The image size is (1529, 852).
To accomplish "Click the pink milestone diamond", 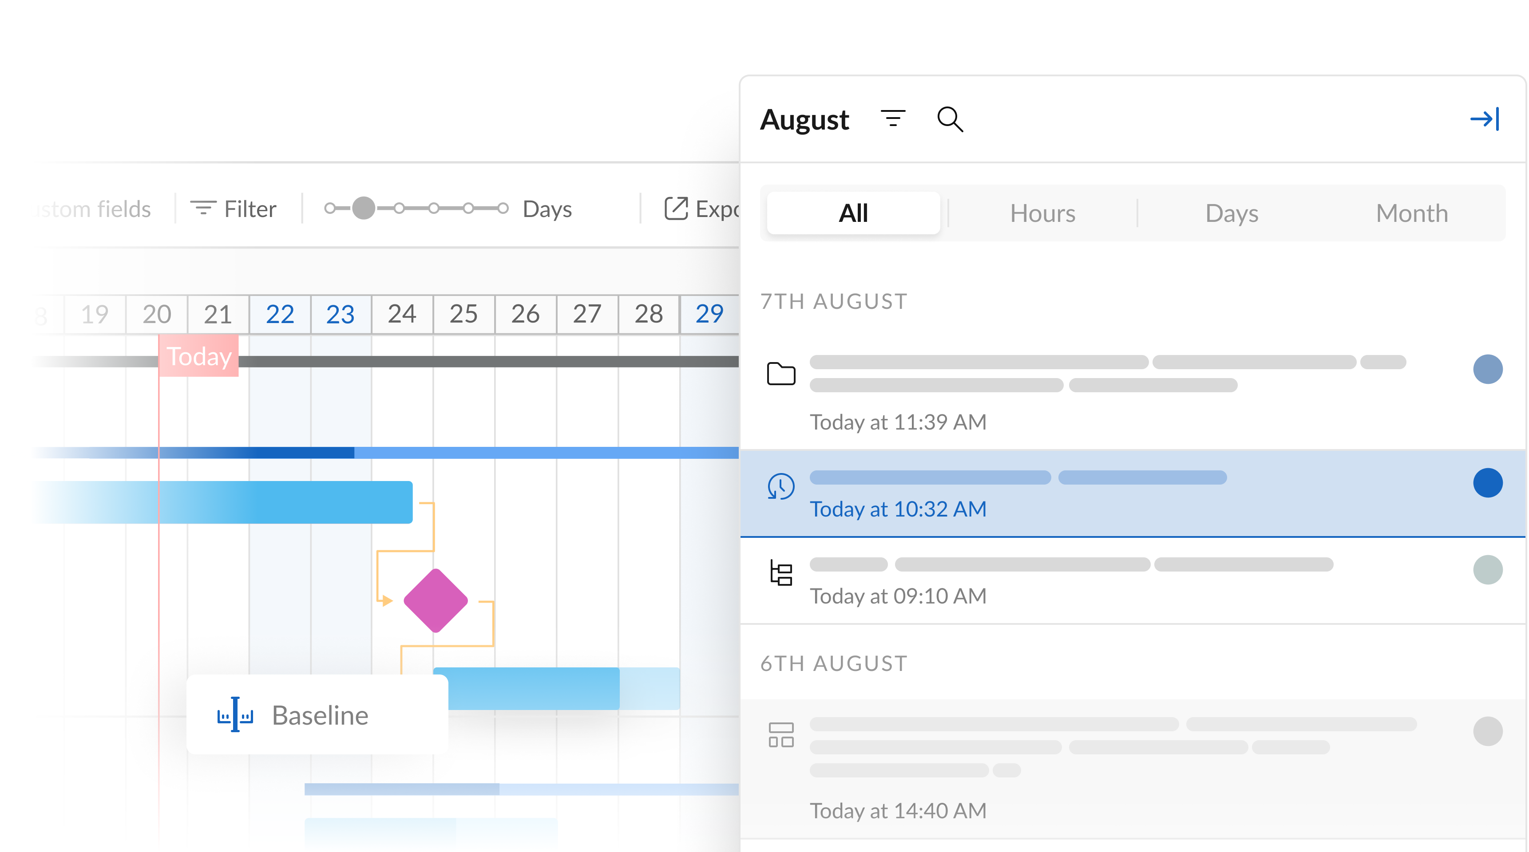I will [x=436, y=600].
